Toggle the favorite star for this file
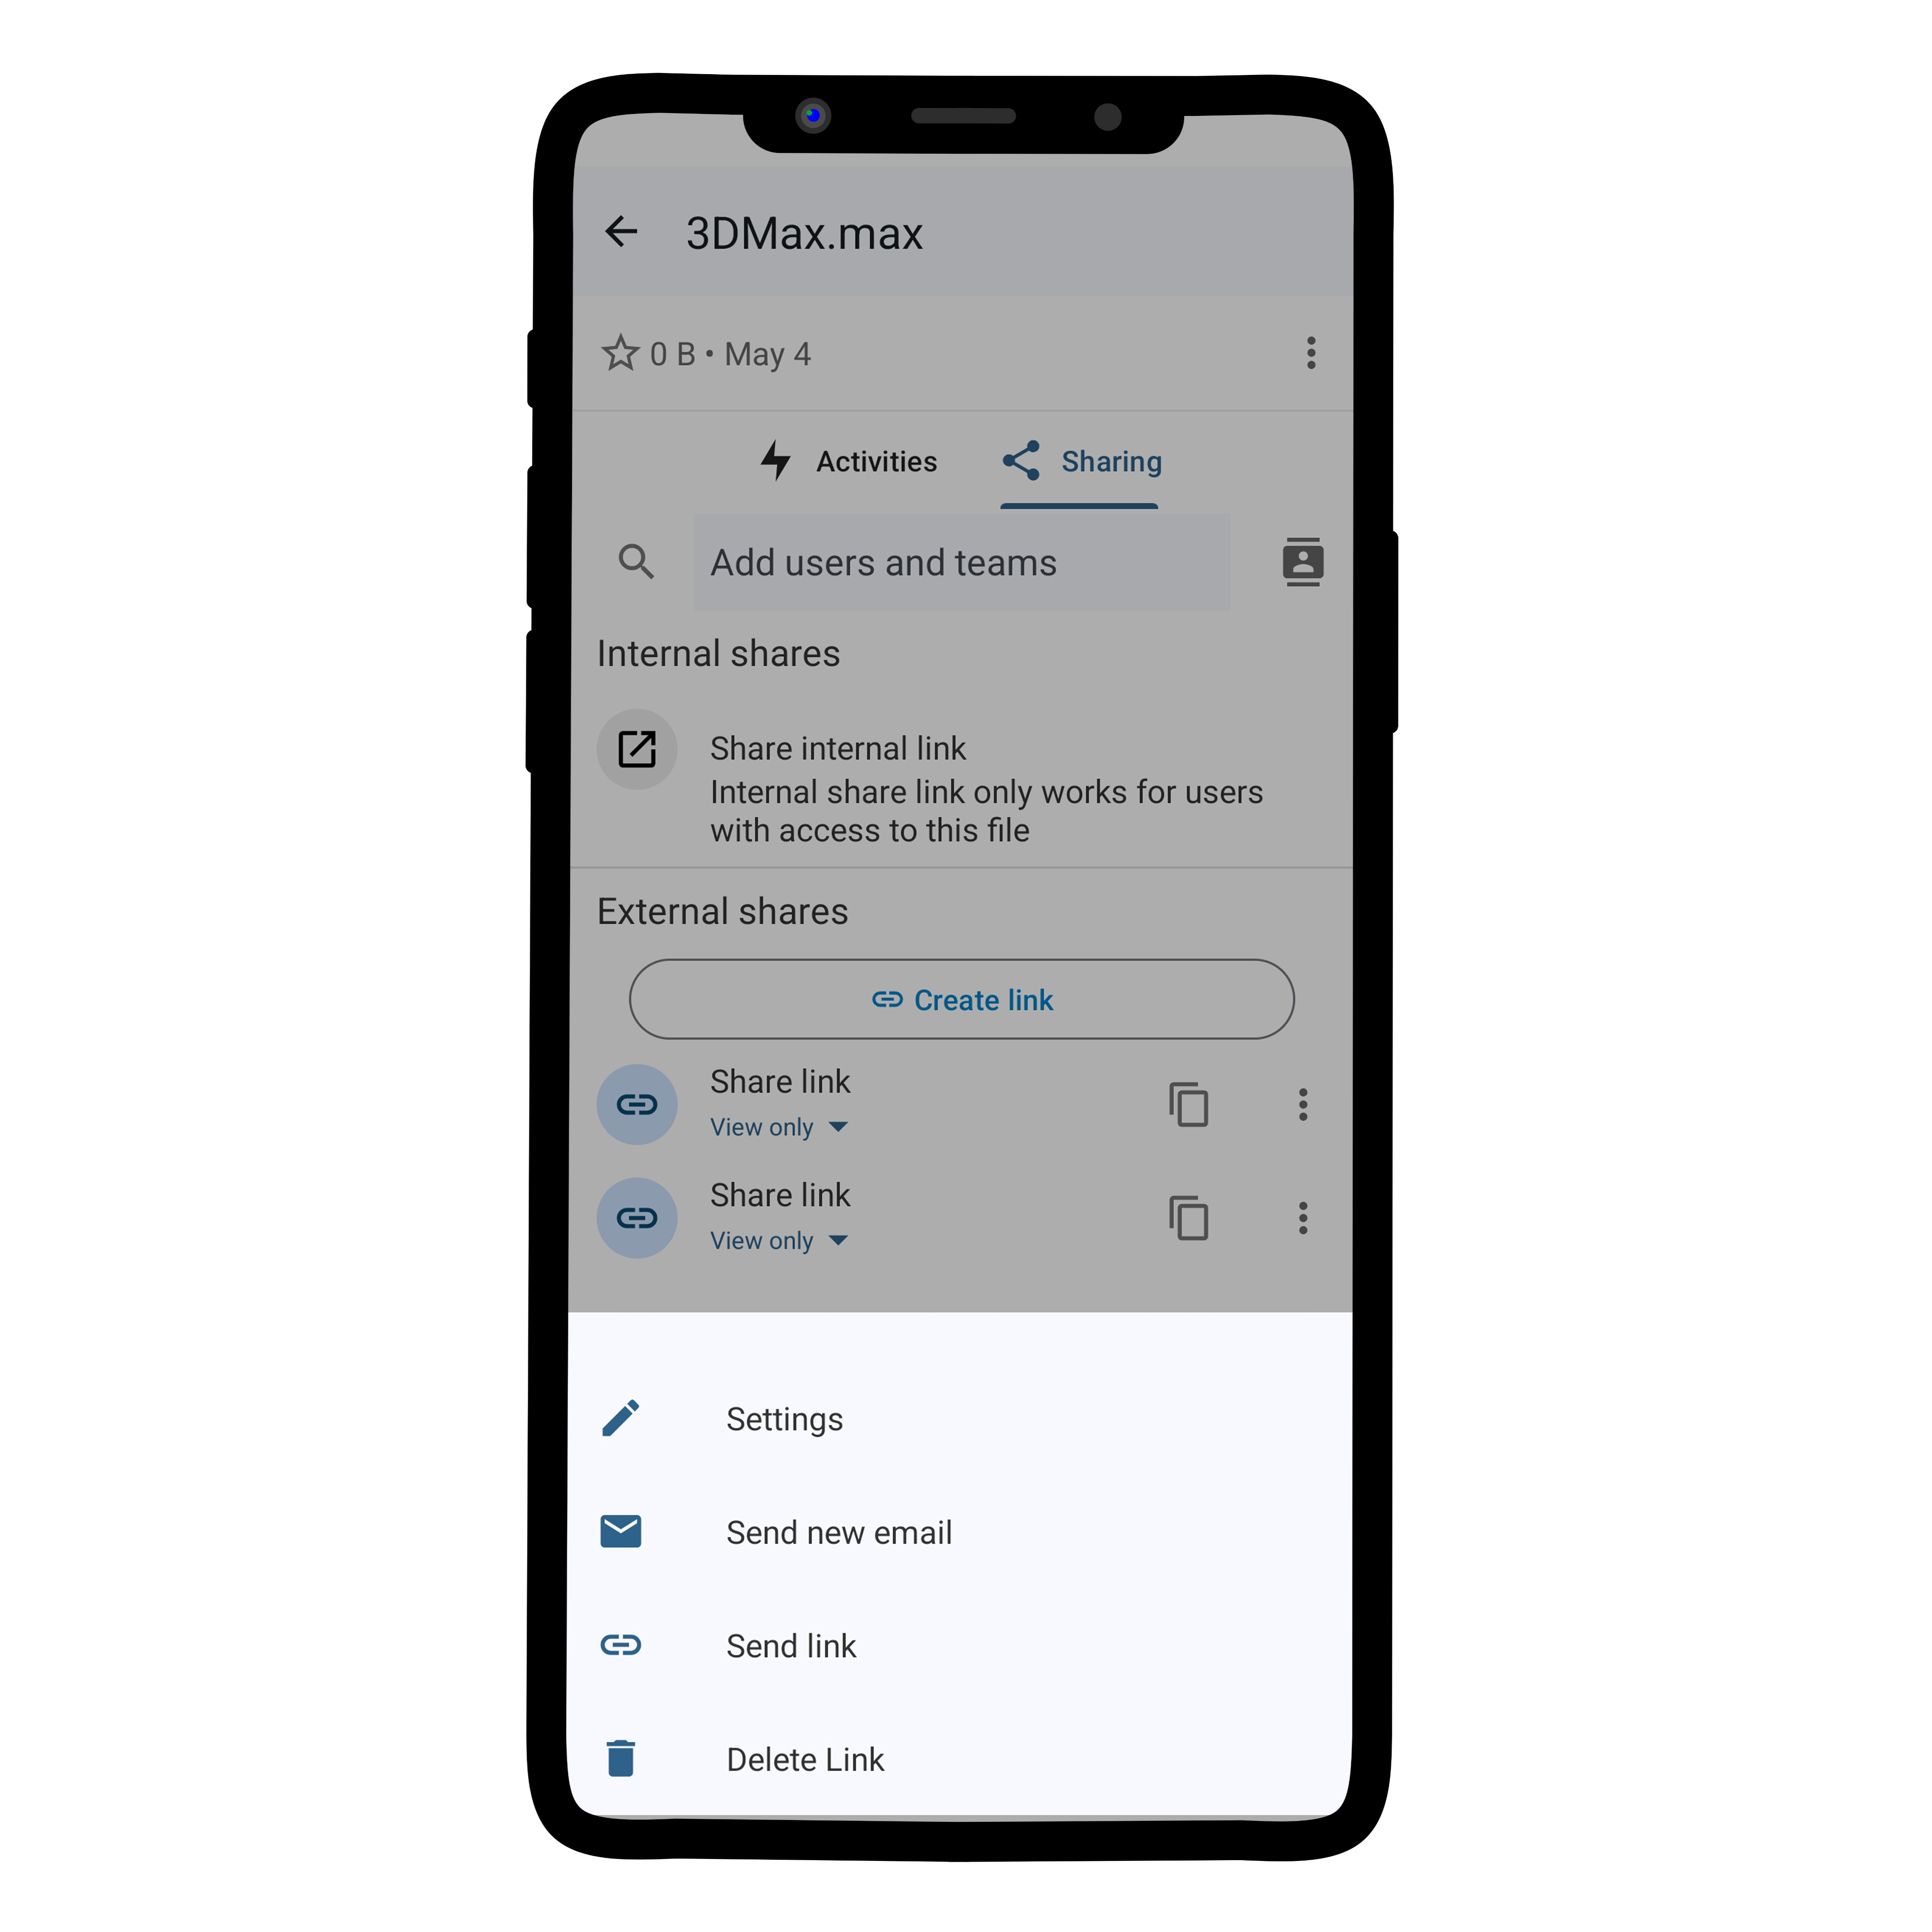 tap(620, 353)
